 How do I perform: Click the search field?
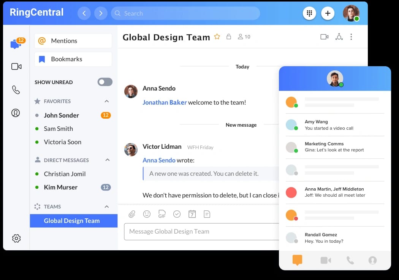point(185,13)
